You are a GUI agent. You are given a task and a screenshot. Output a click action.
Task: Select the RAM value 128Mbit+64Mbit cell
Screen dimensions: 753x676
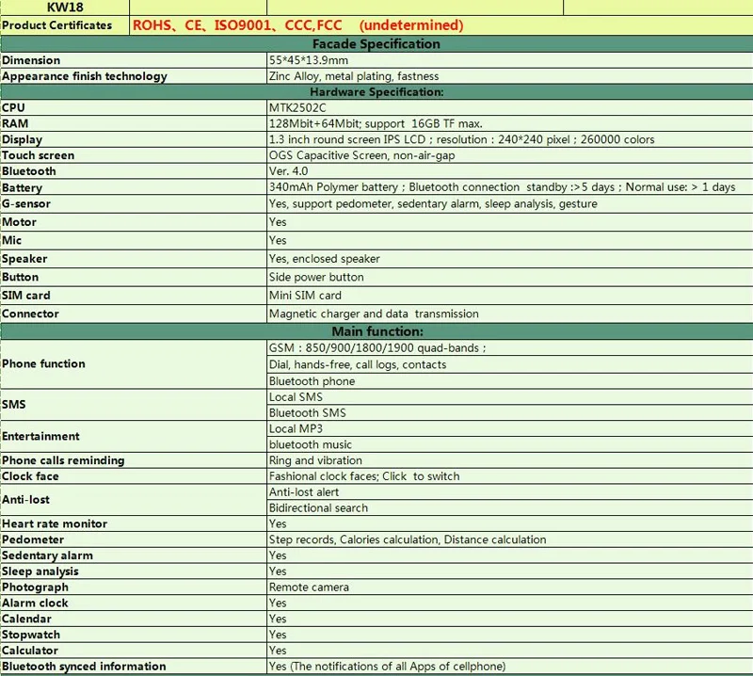pos(510,123)
